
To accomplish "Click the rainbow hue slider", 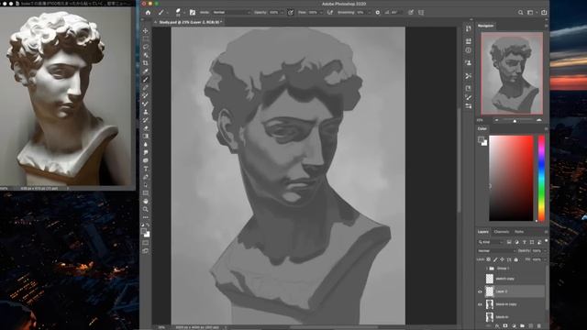I will coord(541,178).
